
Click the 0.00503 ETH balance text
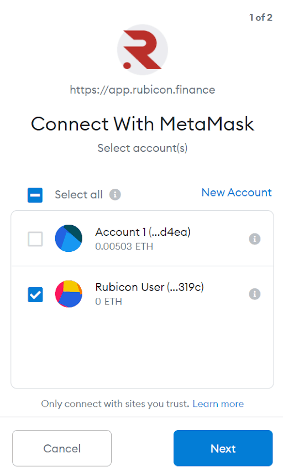click(x=124, y=246)
